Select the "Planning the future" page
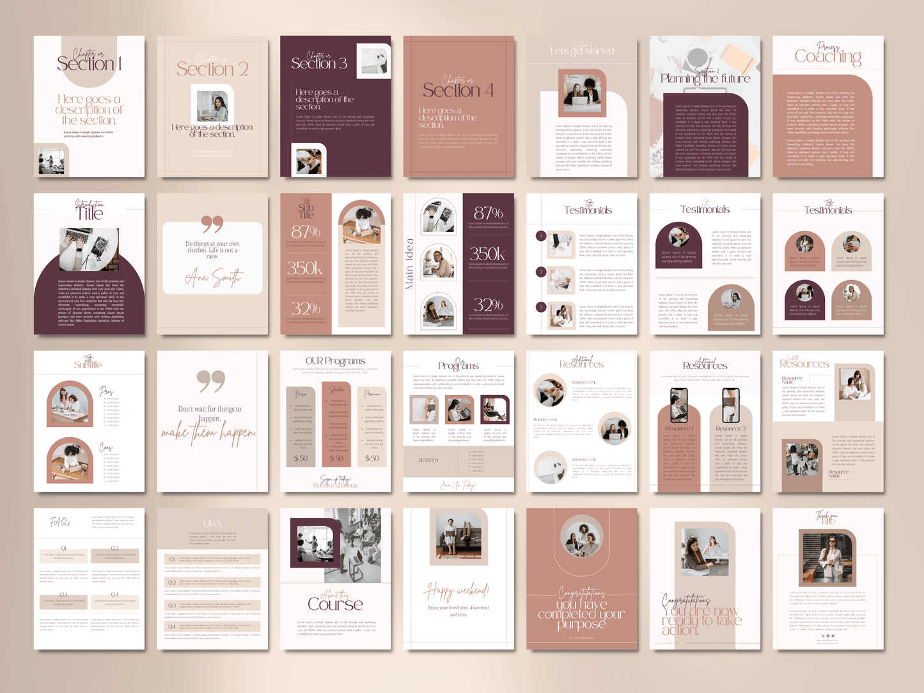The height and width of the screenshot is (693, 924). pos(705,107)
